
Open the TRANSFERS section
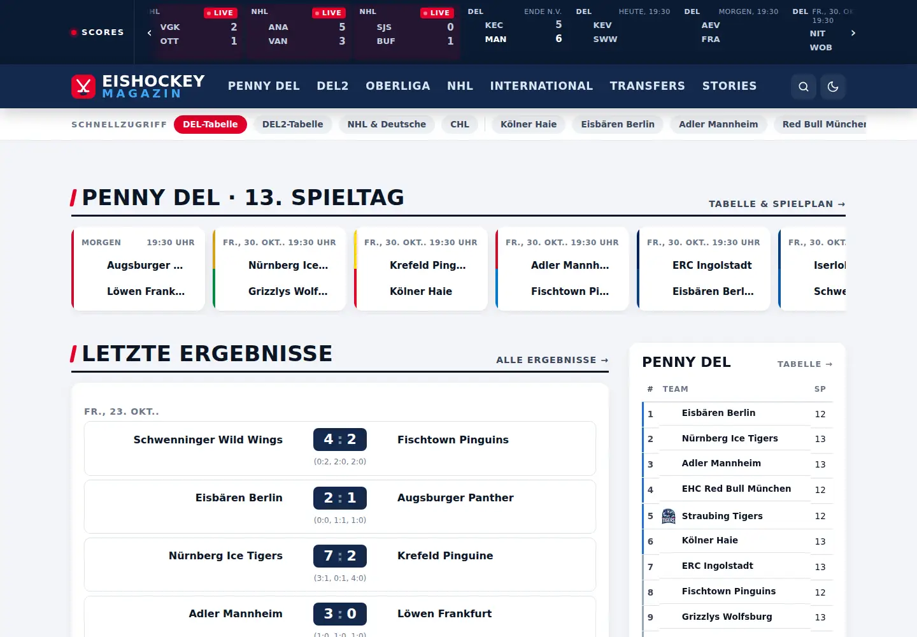(x=648, y=86)
